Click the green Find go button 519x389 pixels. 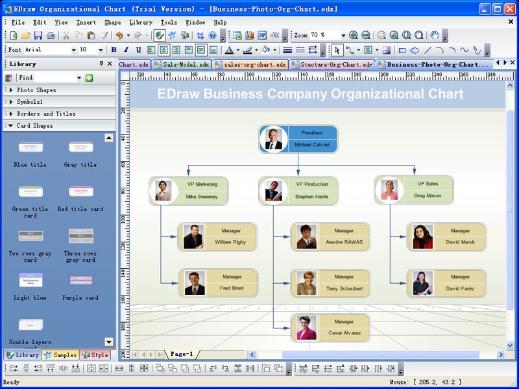point(89,78)
